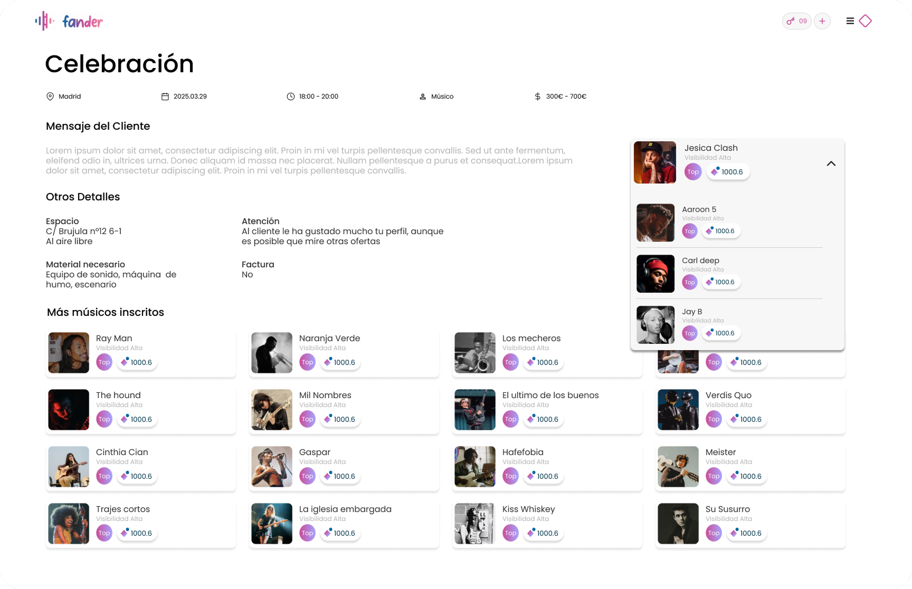Image resolution: width=912 pixels, height=589 pixels.
Task: Click the Top badge on Naranja Verde
Action: tap(307, 362)
